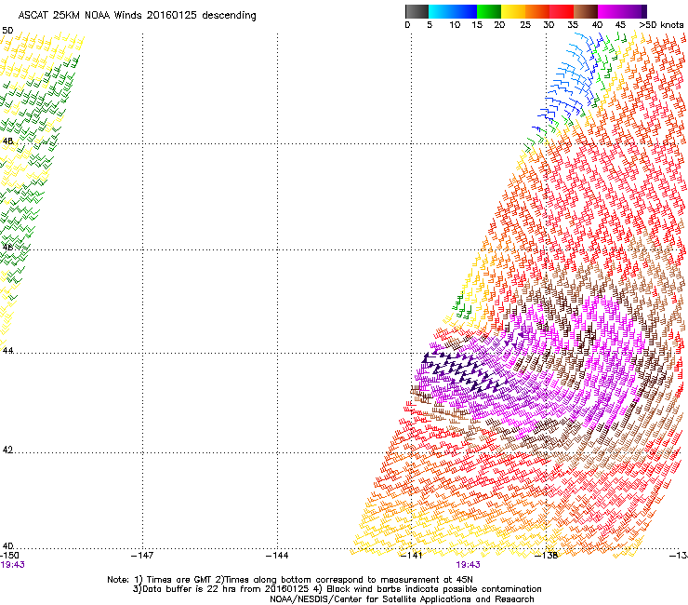The width and height of the screenshot is (688, 605).
Task: Click the '10' legend scale label
Action: pyautogui.click(x=455, y=25)
